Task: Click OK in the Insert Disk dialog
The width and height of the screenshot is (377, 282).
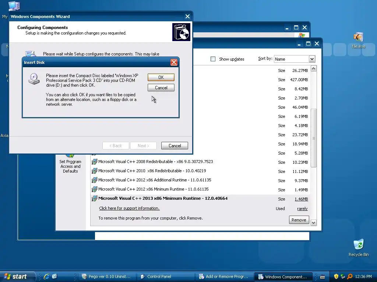Action: pos(161,77)
